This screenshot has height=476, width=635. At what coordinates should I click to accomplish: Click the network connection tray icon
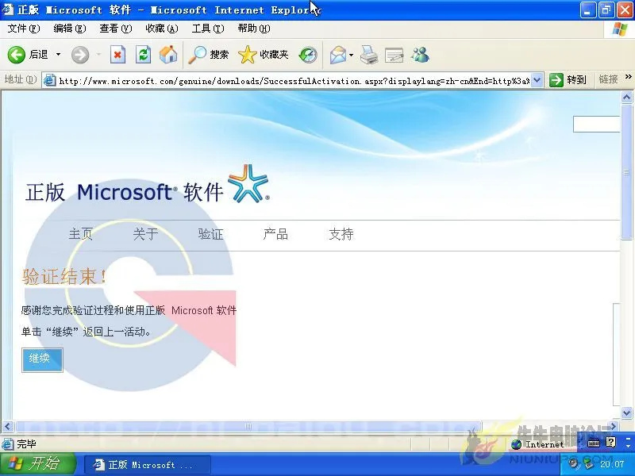[588, 464]
